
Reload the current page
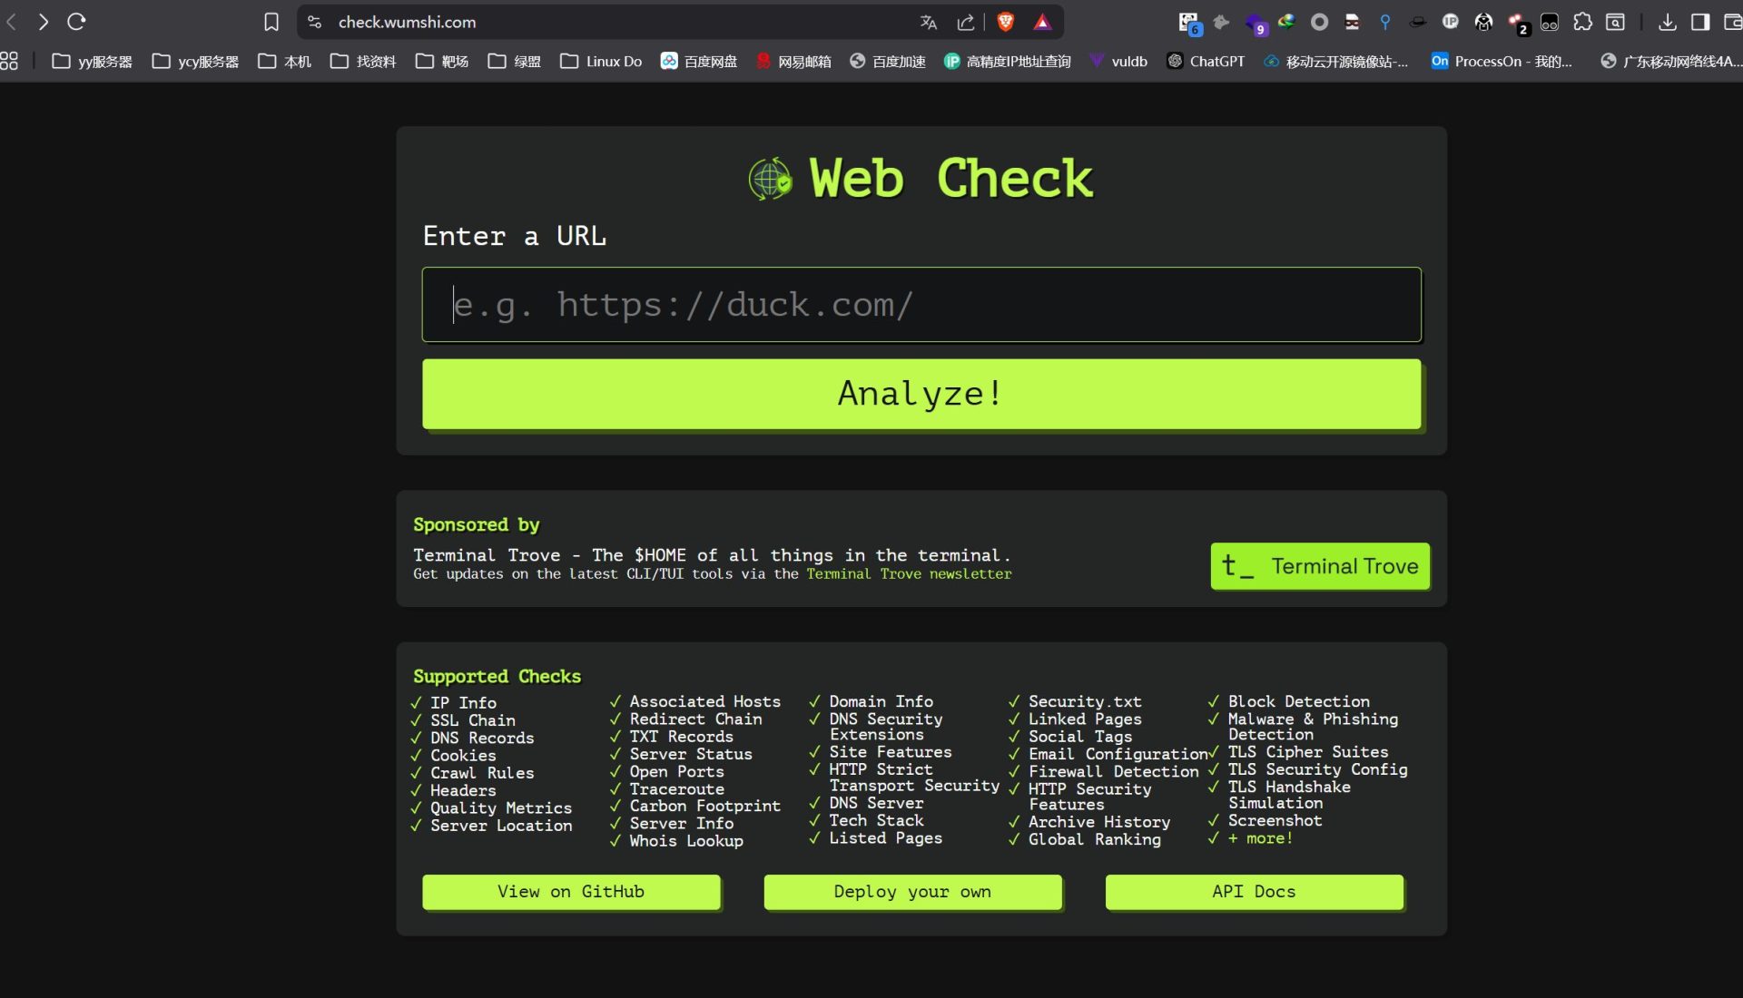click(x=77, y=22)
